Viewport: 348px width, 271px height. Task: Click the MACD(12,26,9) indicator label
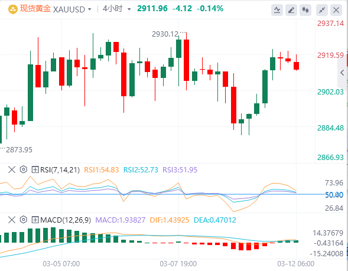coord(66,220)
